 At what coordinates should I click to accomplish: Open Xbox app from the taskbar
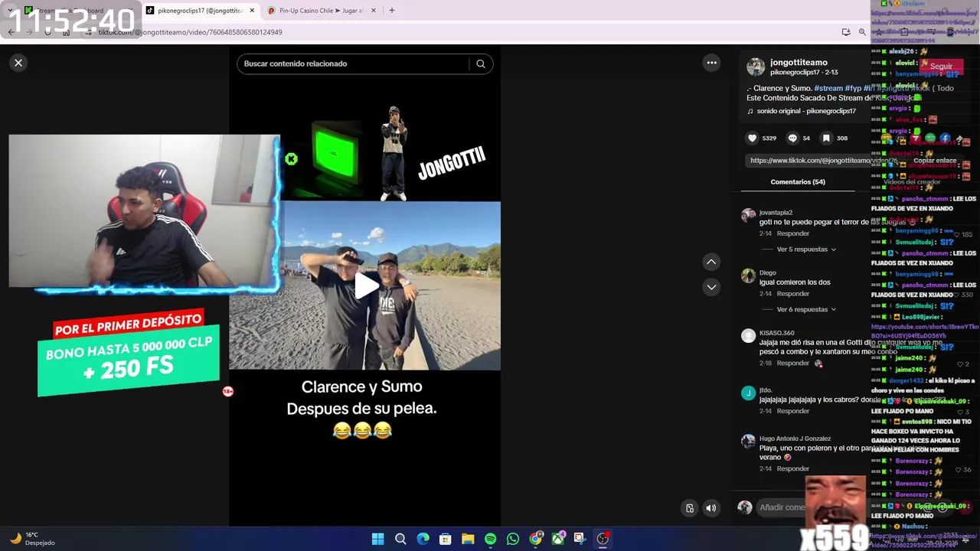558,539
